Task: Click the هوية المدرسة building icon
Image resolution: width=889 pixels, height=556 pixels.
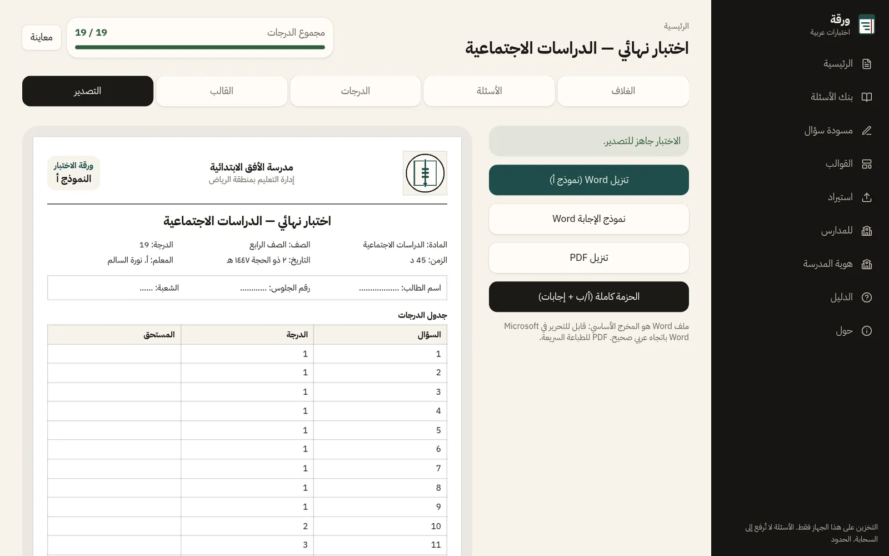Action: [x=867, y=264]
